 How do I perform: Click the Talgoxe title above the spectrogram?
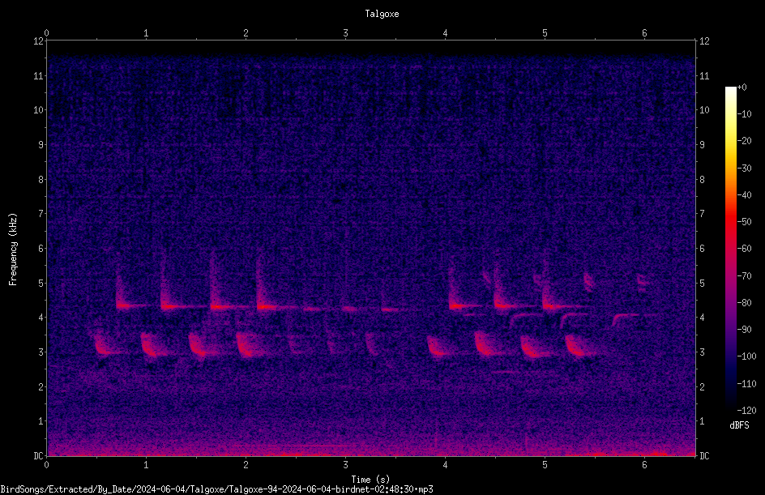(x=382, y=14)
